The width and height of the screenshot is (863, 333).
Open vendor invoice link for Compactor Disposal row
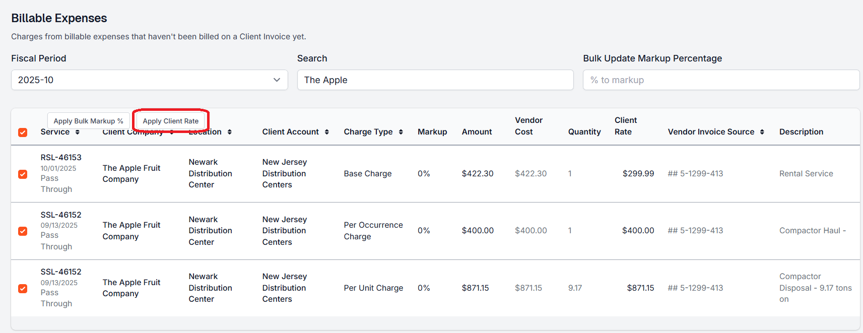click(696, 288)
